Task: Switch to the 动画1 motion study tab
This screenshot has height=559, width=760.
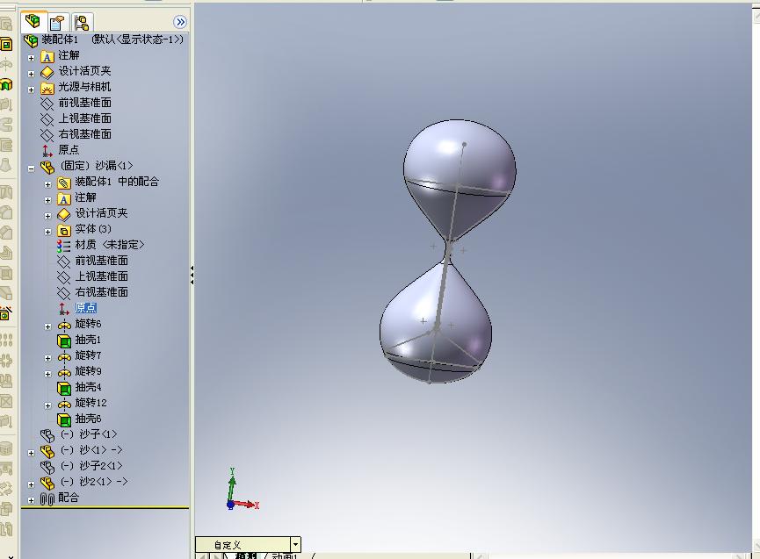Action: pos(285,556)
